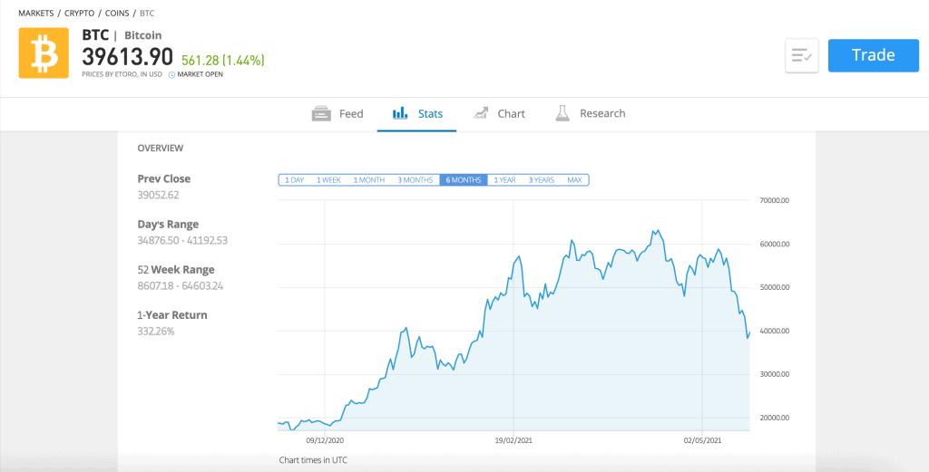Click the 60000.00 price axis label
This screenshot has height=472, width=929.
click(775, 244)
